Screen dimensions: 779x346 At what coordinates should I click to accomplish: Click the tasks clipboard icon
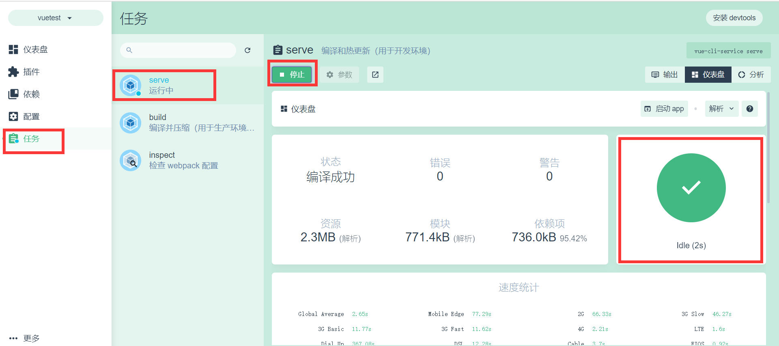tap(13, 139)
